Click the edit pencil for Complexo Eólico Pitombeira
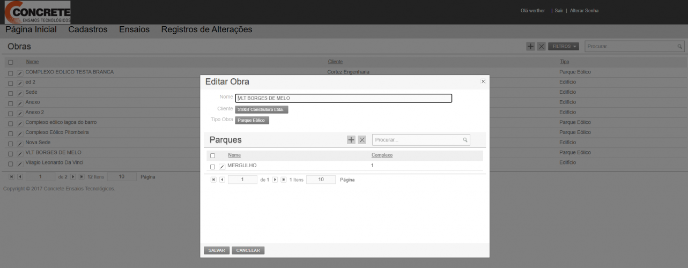Image resolution: width=688 pixels, height=268 pixels. [x=20, y=133]
